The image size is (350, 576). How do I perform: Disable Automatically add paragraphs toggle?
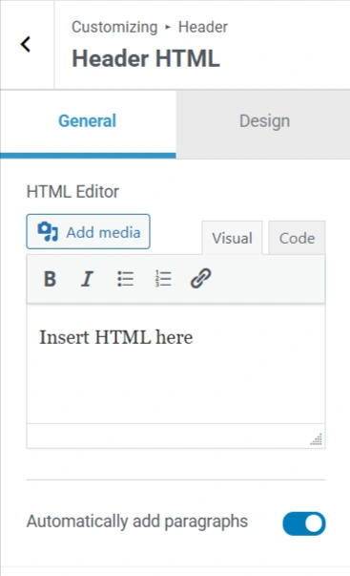304,523
